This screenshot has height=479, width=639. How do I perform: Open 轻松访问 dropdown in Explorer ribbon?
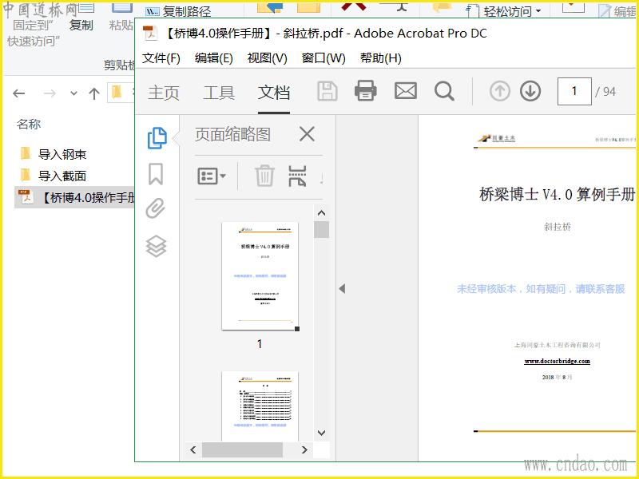pyautogui.click(x=506, y=11)
